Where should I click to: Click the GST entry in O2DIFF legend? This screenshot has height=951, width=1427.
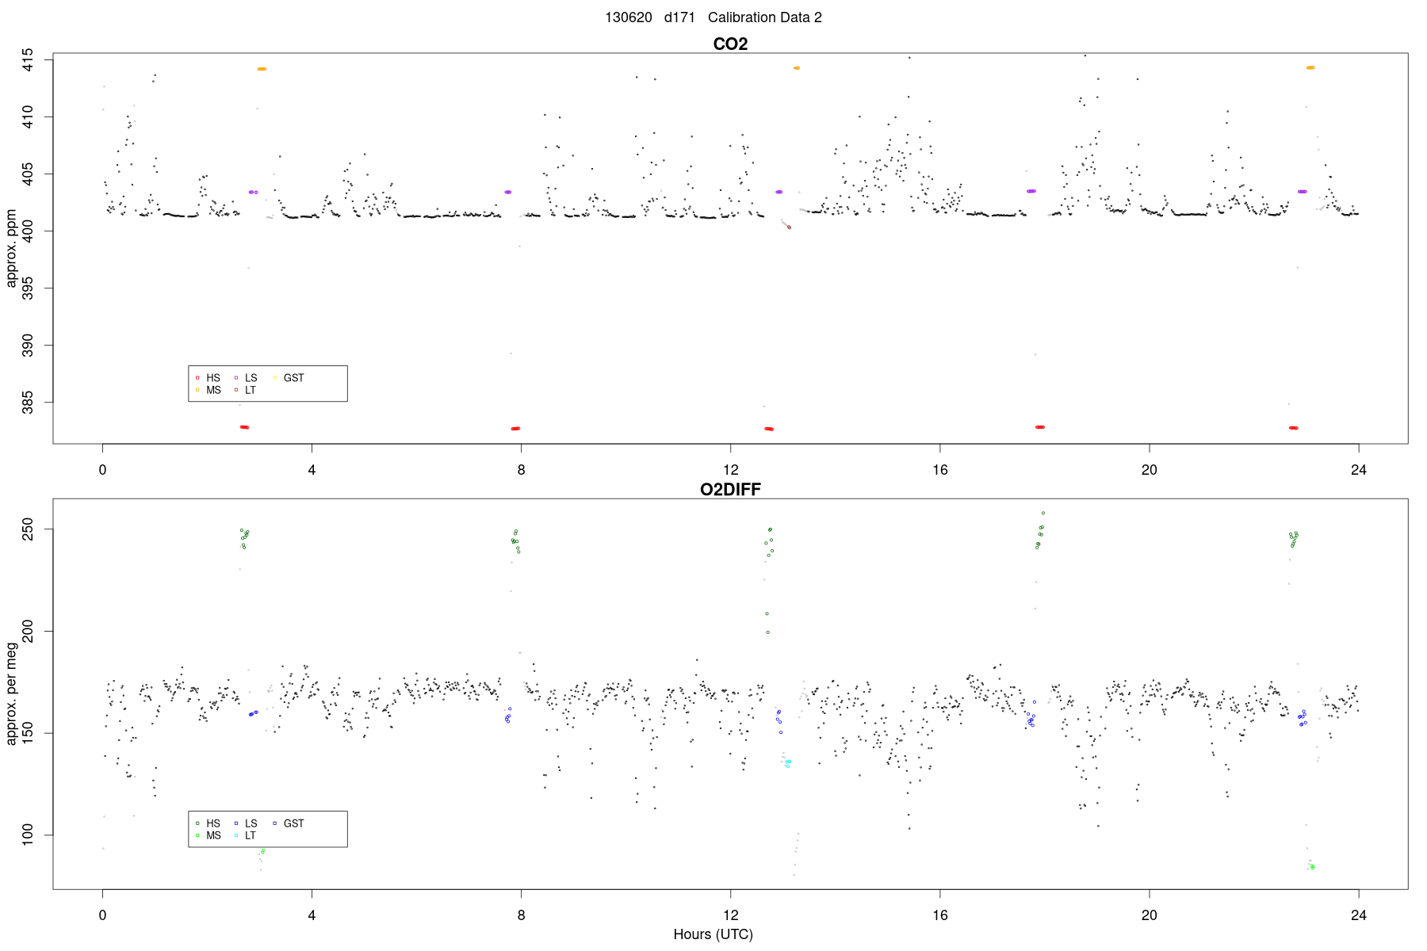click(x=289, y=823)
